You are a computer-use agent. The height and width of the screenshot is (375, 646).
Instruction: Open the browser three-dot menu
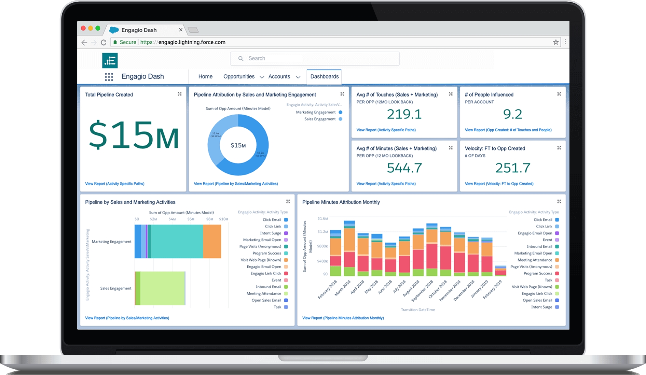point(565,42)
